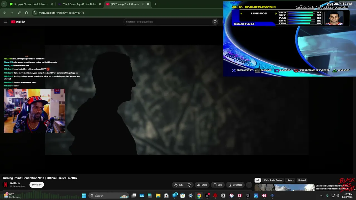Click the Back triangle prompt in game

tap(341, 70)
